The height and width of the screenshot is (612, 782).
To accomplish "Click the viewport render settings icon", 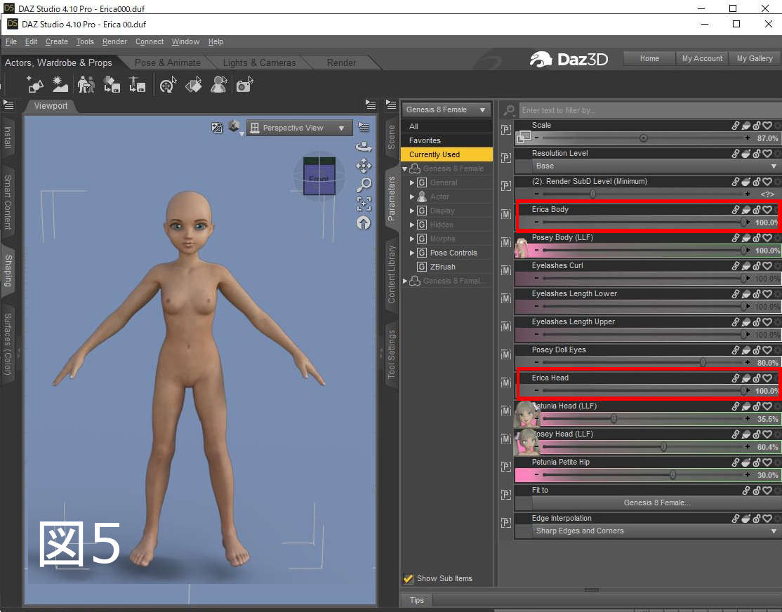I will click(217, 128).
